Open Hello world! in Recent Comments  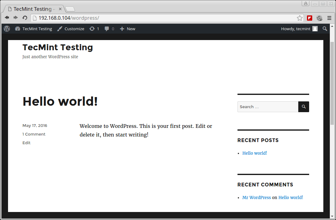tap(291, 198)
